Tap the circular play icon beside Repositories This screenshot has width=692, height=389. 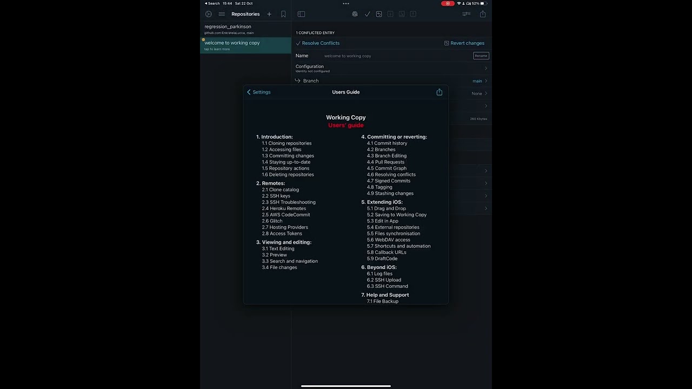[209, 14]
